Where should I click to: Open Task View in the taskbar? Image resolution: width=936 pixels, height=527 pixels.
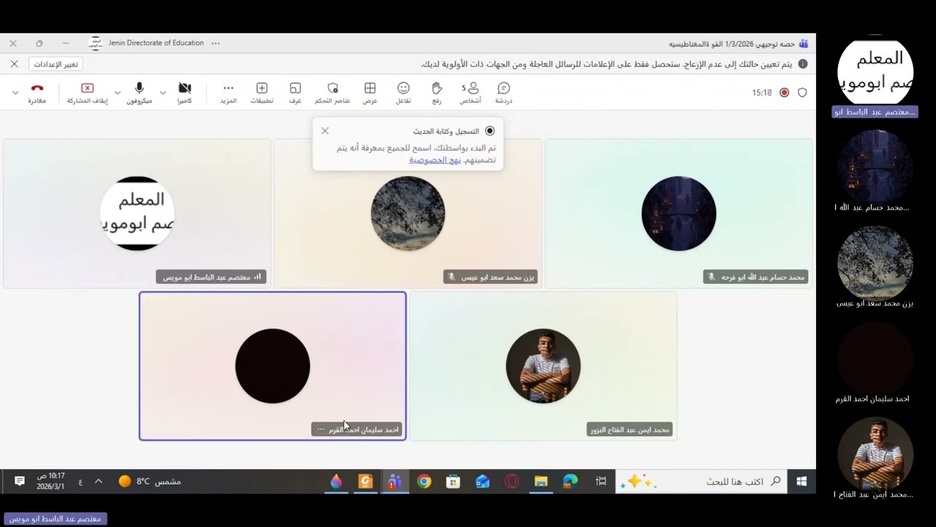coord(600,481)
